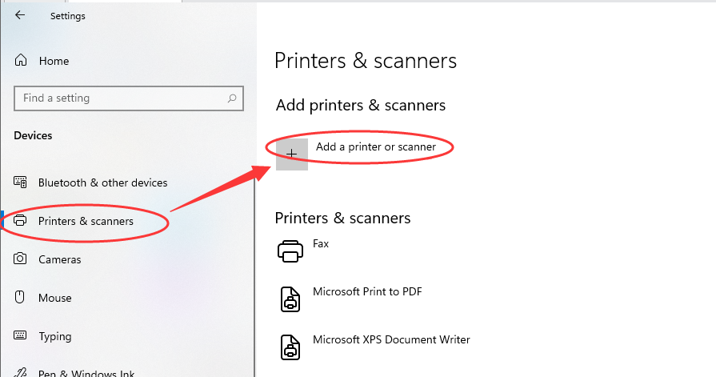The width and height of the screenshot is (716, 377).
Task: Select Microsoft XPS Document Writer entry
Action: point(391,340)
